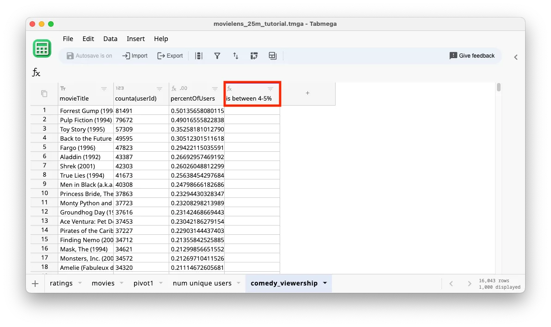The image size is (551, 327).
Task: Open the filter on the movieTitle column header
Action: coord(104,89)
